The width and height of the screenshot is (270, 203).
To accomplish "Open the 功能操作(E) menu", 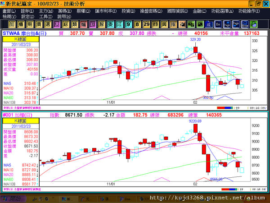I will coord(249,11).
